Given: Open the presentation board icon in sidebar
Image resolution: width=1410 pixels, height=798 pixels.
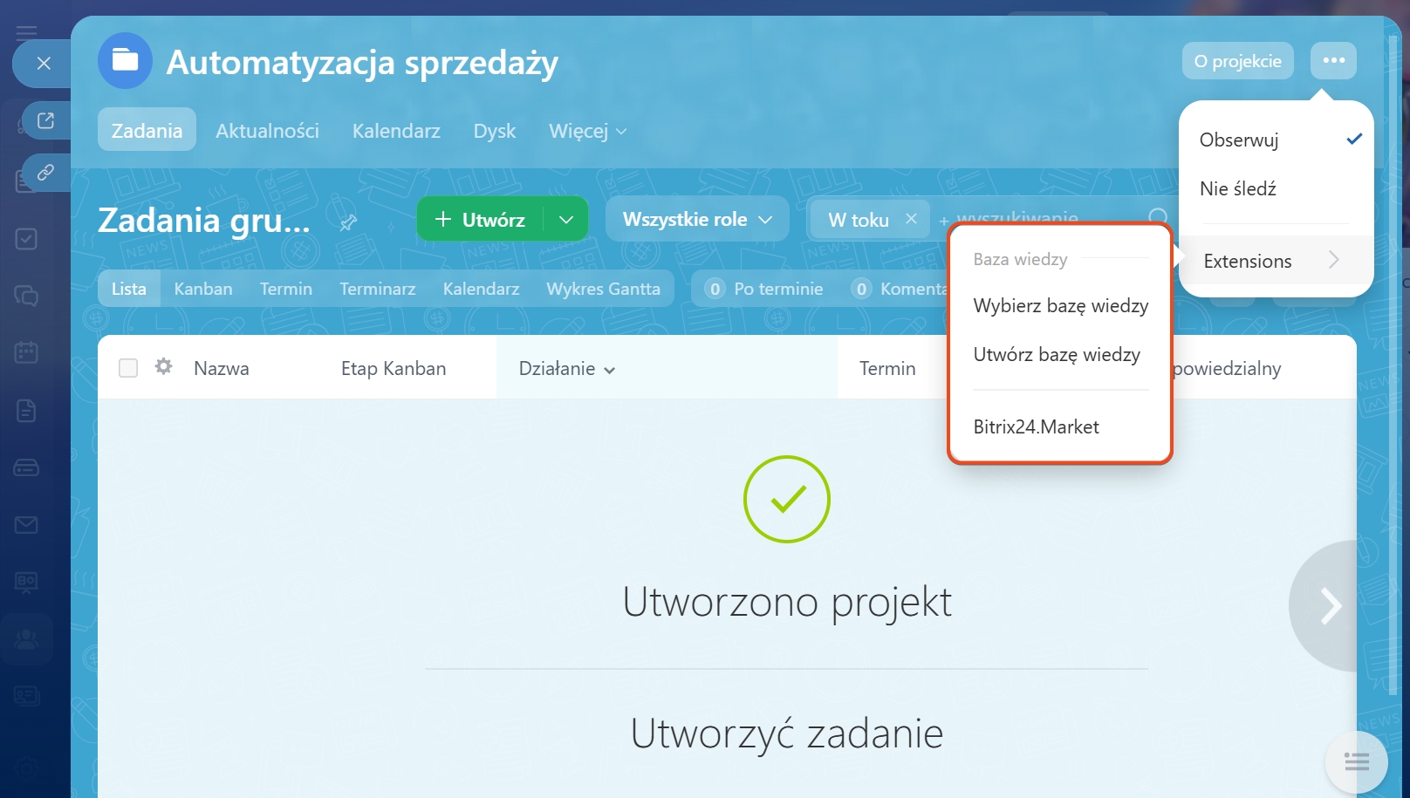Looking at the screenshot, I should click(26, 582).
